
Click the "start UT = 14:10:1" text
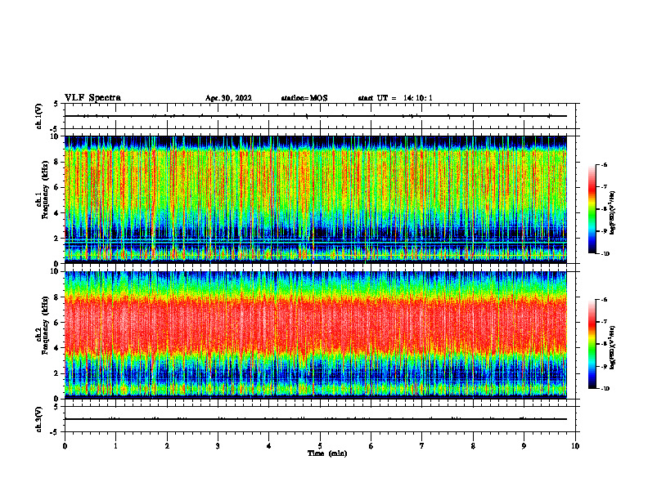click(395, 98)
